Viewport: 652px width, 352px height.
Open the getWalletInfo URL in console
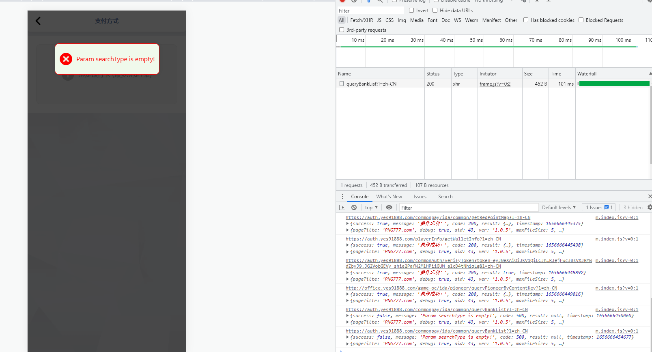[x=423, y=239]
